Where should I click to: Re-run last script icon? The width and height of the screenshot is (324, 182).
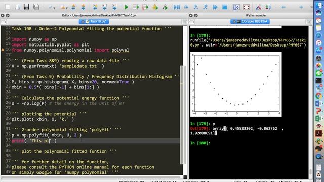(165, 7)
